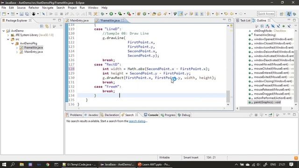Open the New wizard toolbar icon

(4, 14)
